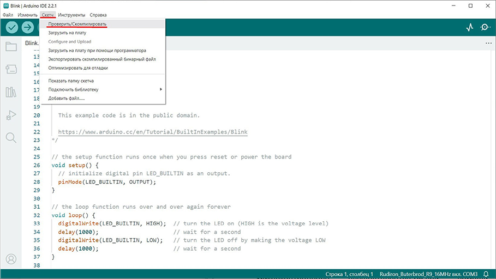Screen dimensions: 496x279
Task: Open the Search sidebar icon
Action: pyautogui.click(x=11, y=138)
